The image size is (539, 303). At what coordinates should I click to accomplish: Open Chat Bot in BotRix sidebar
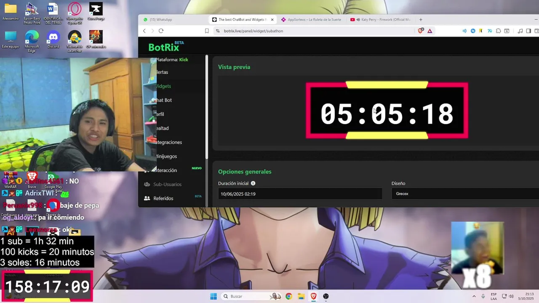(164, 100)
